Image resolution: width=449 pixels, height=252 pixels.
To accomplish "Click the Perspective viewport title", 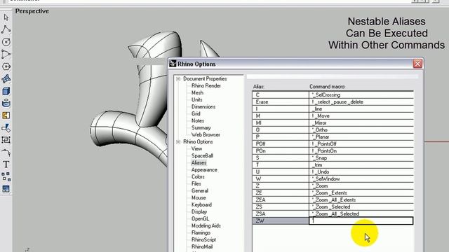I will 32,11.
